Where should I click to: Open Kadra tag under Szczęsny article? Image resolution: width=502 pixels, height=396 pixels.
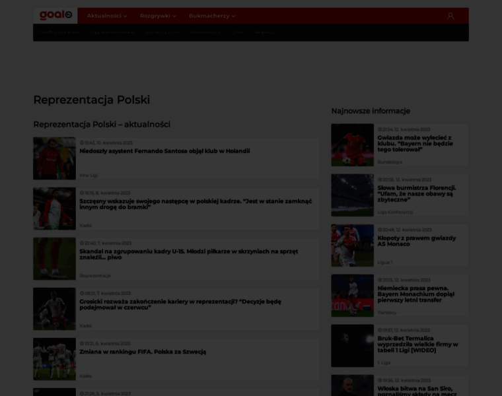85,226
